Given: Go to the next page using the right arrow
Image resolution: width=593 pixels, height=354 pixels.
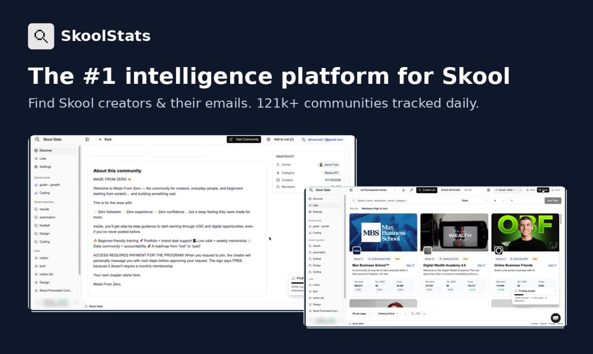Looking at the screenshot, I should [x=424, y=314].
